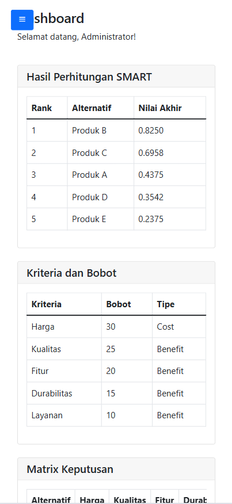Select the Produk E row
232x504 pixels.
(116, 219)
